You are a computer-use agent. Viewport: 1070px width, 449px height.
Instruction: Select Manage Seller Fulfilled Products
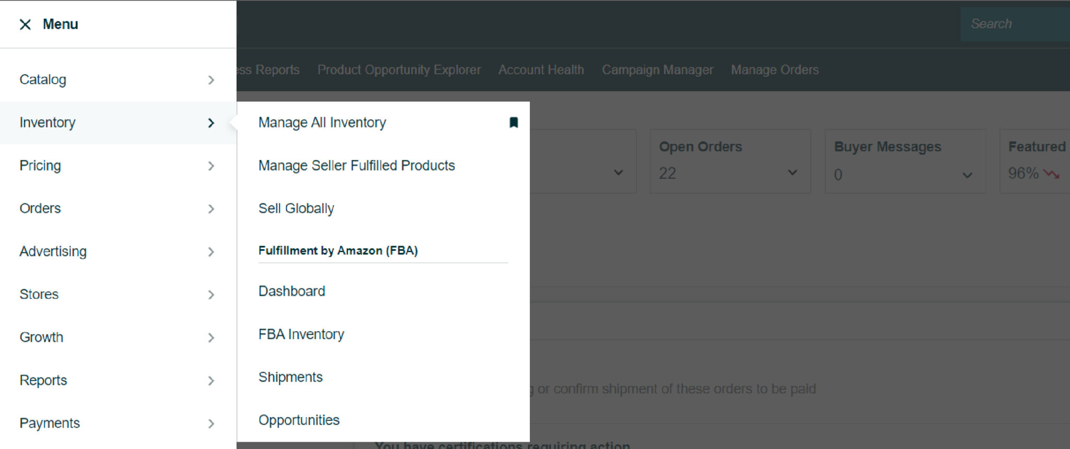(357, 166)
